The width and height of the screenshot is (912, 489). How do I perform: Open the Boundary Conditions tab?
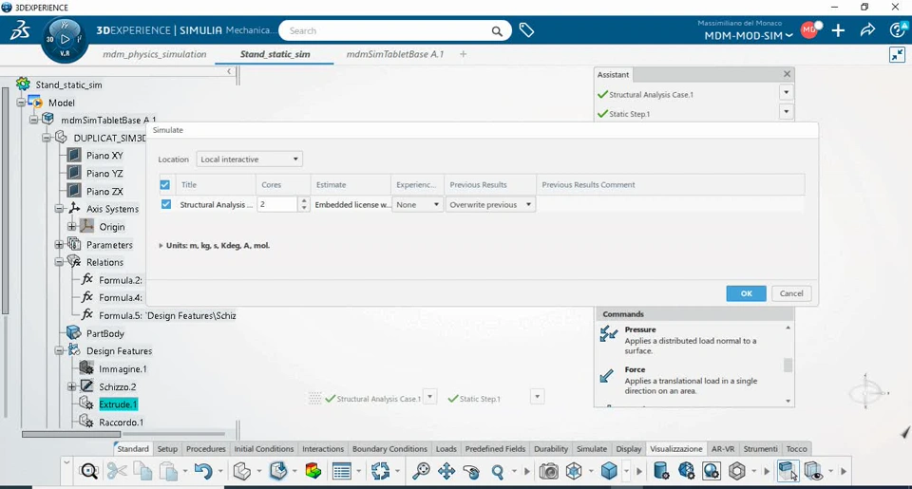pos(389,449)
